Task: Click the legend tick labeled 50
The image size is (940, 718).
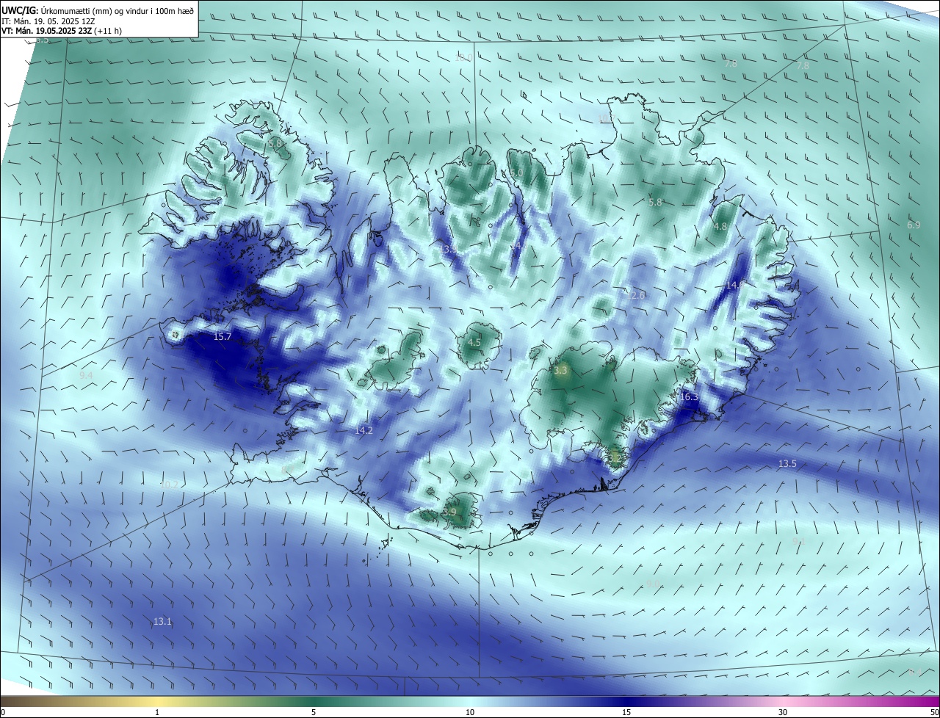Action: point(934,712)
